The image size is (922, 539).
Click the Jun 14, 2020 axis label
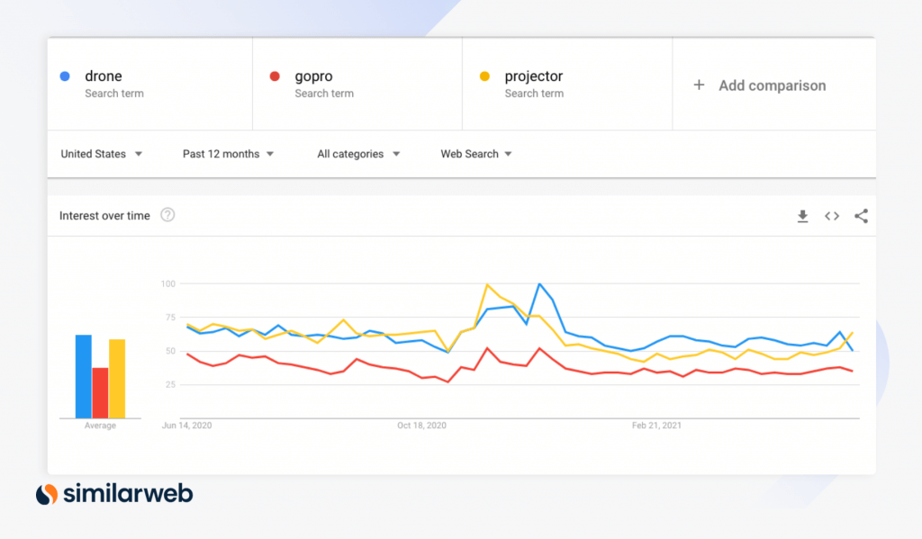click(187, 426)
